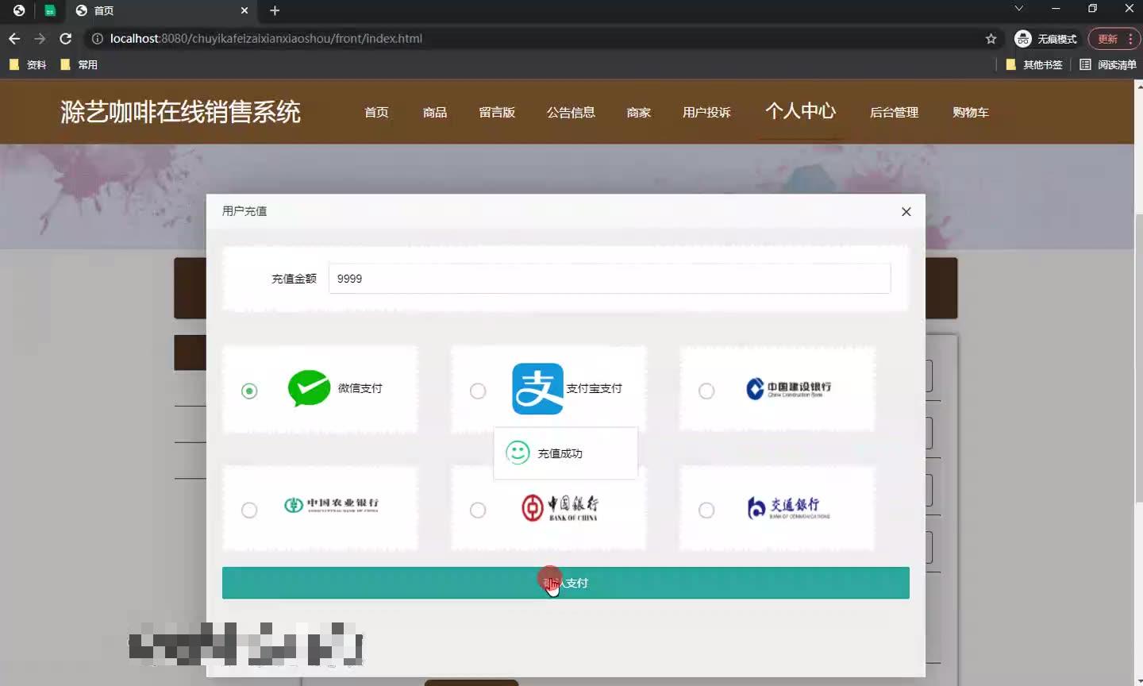Click the smiley icon in 充值成功 toast
The width and height of the screenshot is (1143, 686).
coord(518,453)
